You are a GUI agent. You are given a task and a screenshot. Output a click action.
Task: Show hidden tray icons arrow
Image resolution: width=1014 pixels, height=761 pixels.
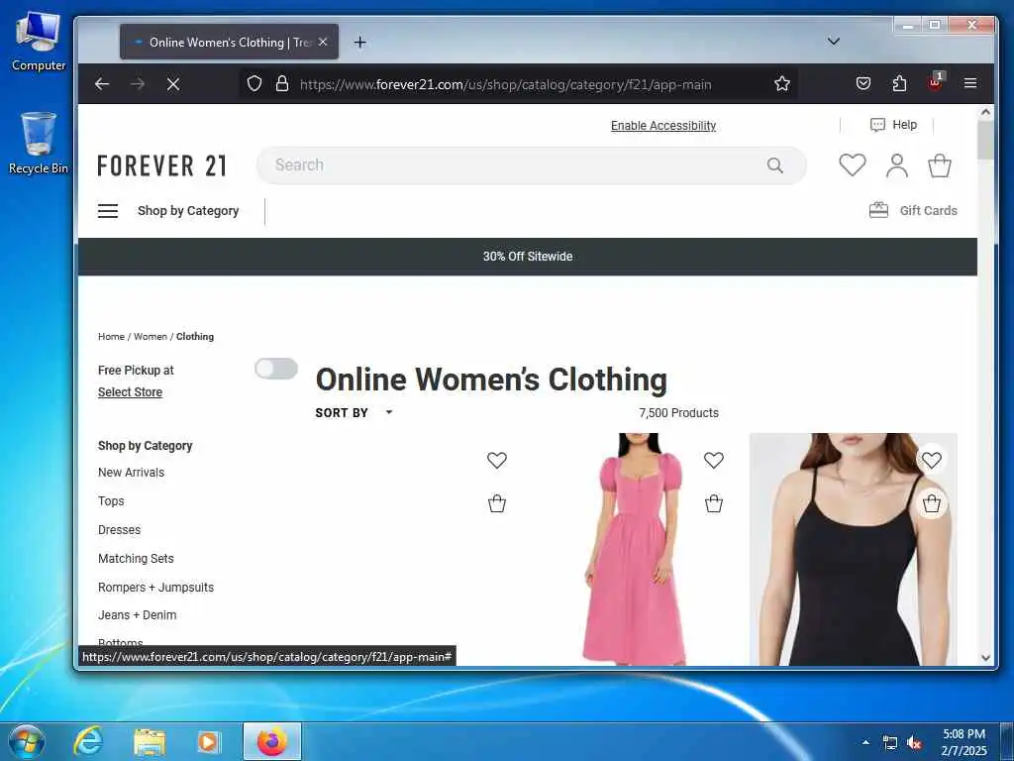(865, 742)
